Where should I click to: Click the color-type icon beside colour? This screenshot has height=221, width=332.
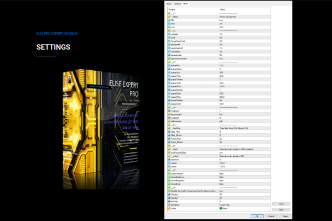(169, 208)
